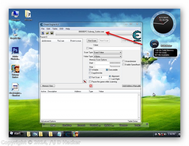Click the first folder icon in taskbar
Screen dimensions: 189x146
tap(29, 134)
